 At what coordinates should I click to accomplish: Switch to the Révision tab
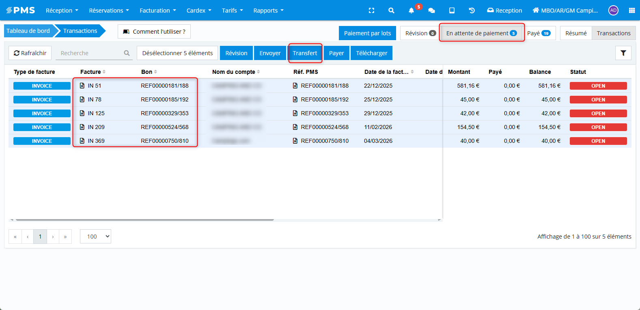pyautogui.click(x=420, y=33)
